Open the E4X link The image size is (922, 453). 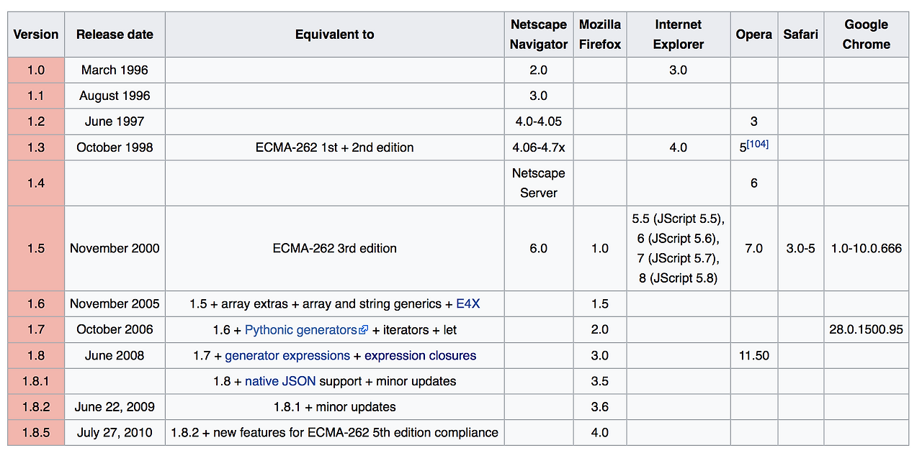point(468,304)
